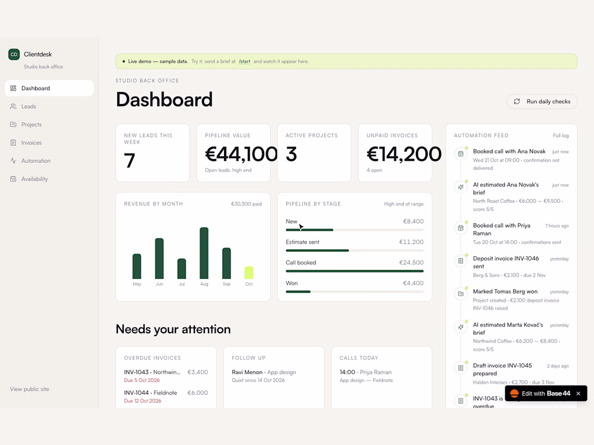Click the Availability calendar icon

13,179
